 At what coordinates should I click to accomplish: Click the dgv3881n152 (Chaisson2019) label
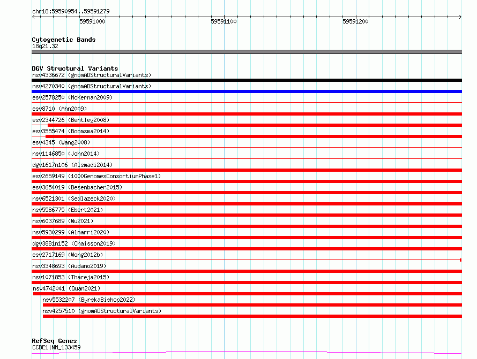[74, 243]
